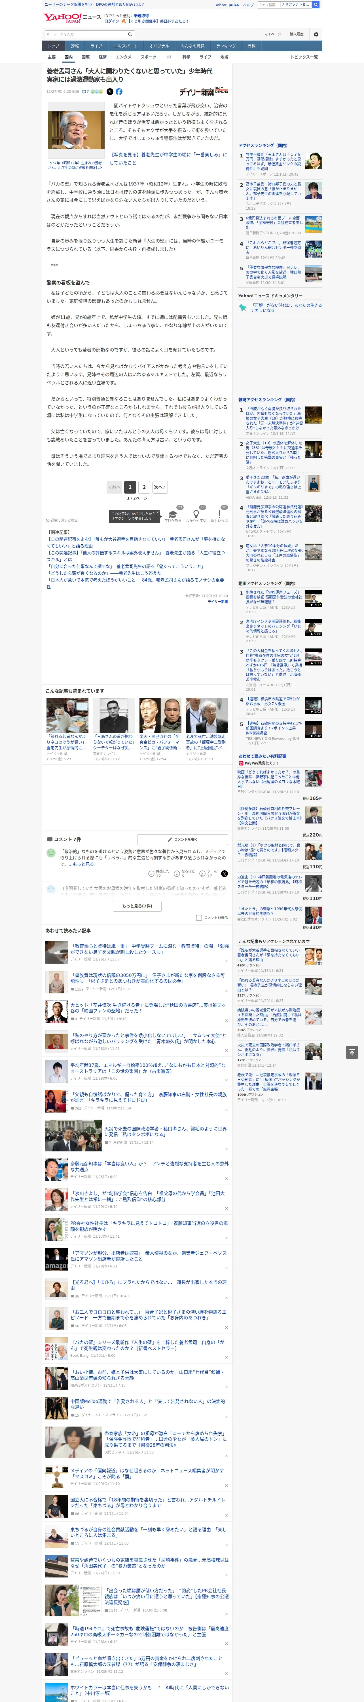The image size is (364, 1702).
Task: Click the keyword search magnifier icon
Action: click(x=130, y=34)
